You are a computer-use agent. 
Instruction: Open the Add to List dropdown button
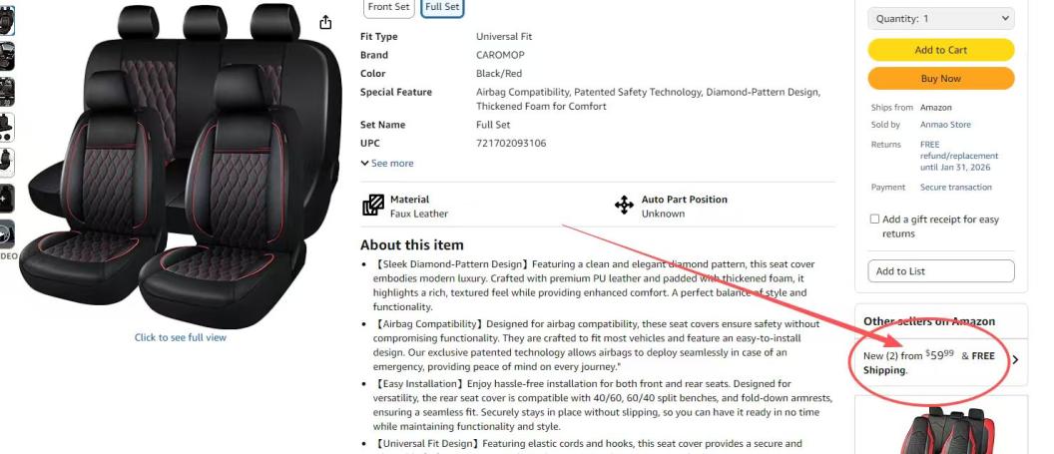[x=941, y=271]
